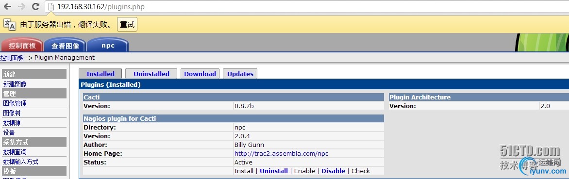Select the Installed plugins tab
Image resolution: width=569 pixels, height=179 pixels.
click(x=100, y=74)
